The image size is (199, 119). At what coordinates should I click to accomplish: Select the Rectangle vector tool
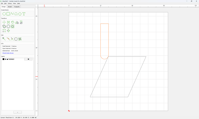point(8,14)
